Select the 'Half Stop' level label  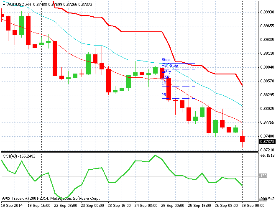pyautogui.click(x=170, y=66)
